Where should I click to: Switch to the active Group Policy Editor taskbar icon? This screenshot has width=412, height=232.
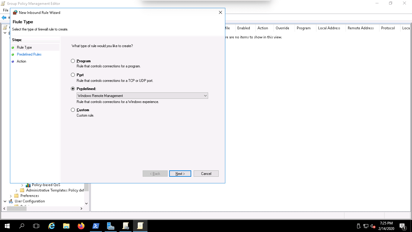coord(140,226)
